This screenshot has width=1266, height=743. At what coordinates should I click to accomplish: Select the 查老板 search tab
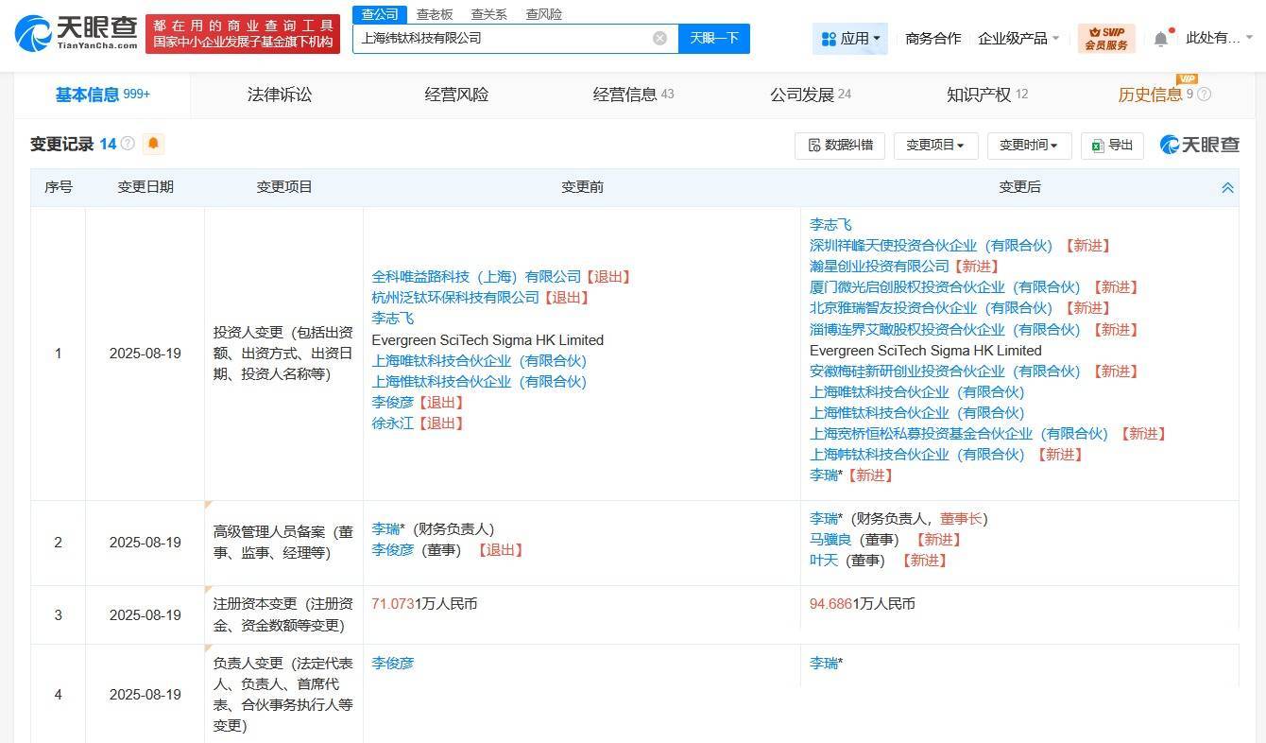[x=435, y=14]
